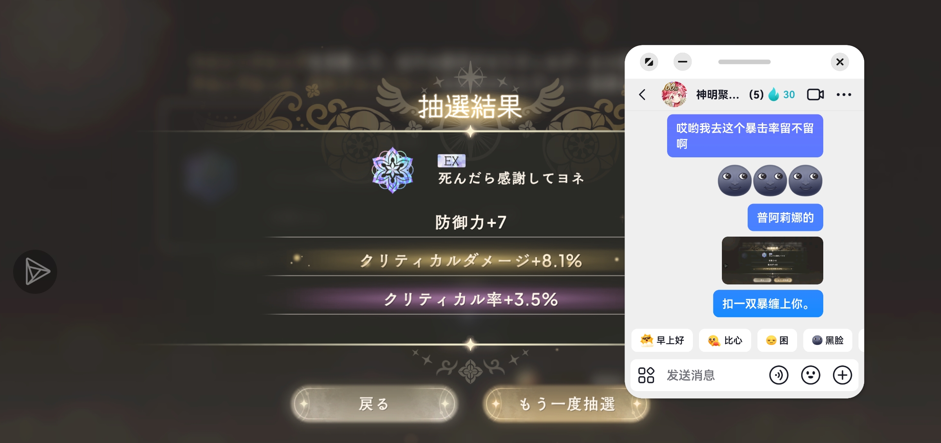This screenshot has height=443, width=941.
Task: Tap the paper plane send icon
Action: click(35, 271)
